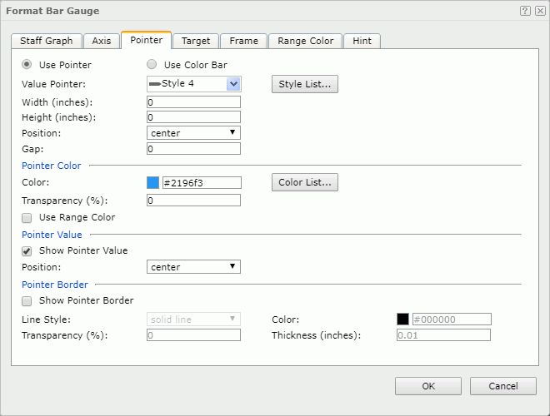Click the help question mark icon
This screenshot has height=416, width=550.
click(525, 11)
